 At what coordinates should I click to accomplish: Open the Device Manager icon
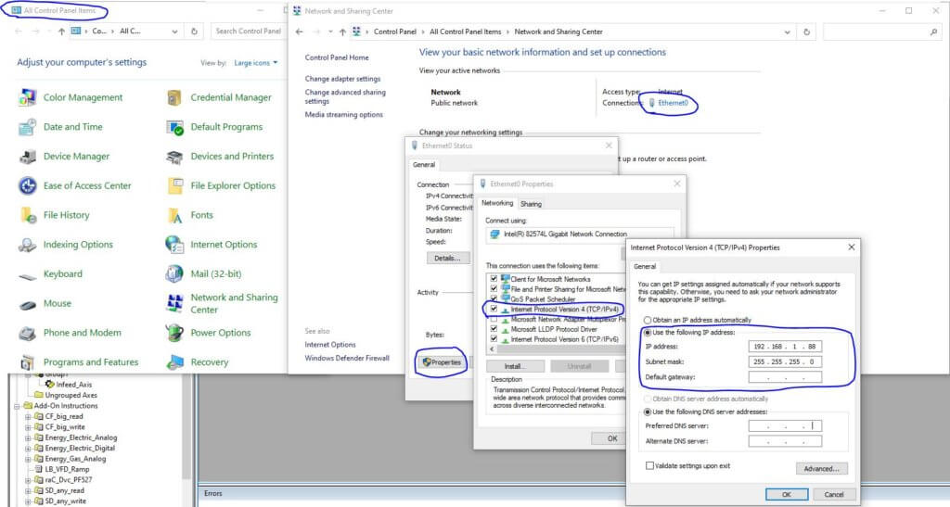coord(28,157)
